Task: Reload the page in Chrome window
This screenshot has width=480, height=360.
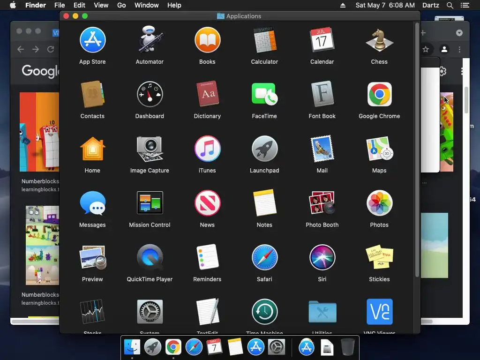Action: (51, 49)
